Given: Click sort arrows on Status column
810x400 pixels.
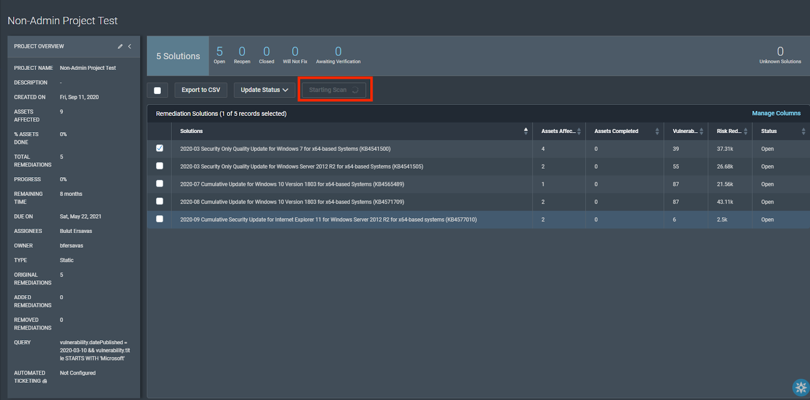Looking at the screenshot, I should point(803,131).
